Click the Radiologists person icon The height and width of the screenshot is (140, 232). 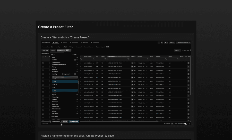click(71, 43)
